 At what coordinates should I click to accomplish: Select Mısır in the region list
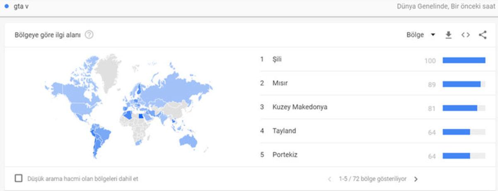click(280, 83)
